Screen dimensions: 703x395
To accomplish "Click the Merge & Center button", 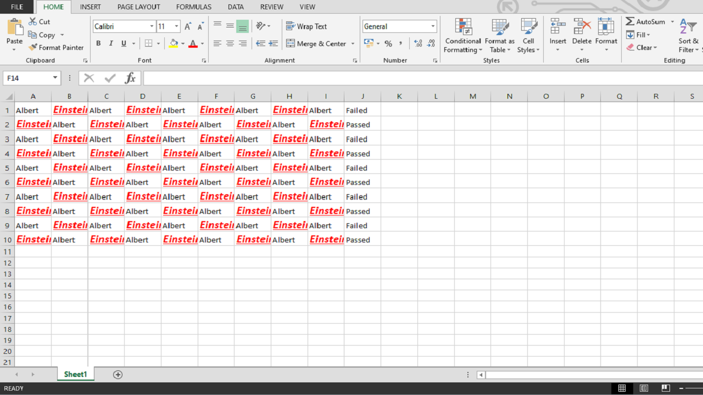I will [x=316, y=44].
